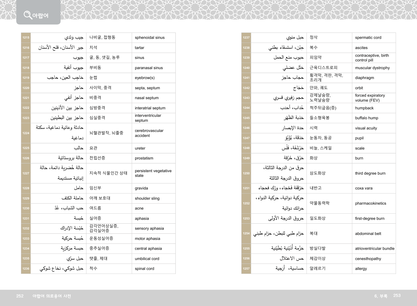417x306 pixels.
Task: Click page number 252 in footer
Action: pyautogui.click(x=20, y=296)
